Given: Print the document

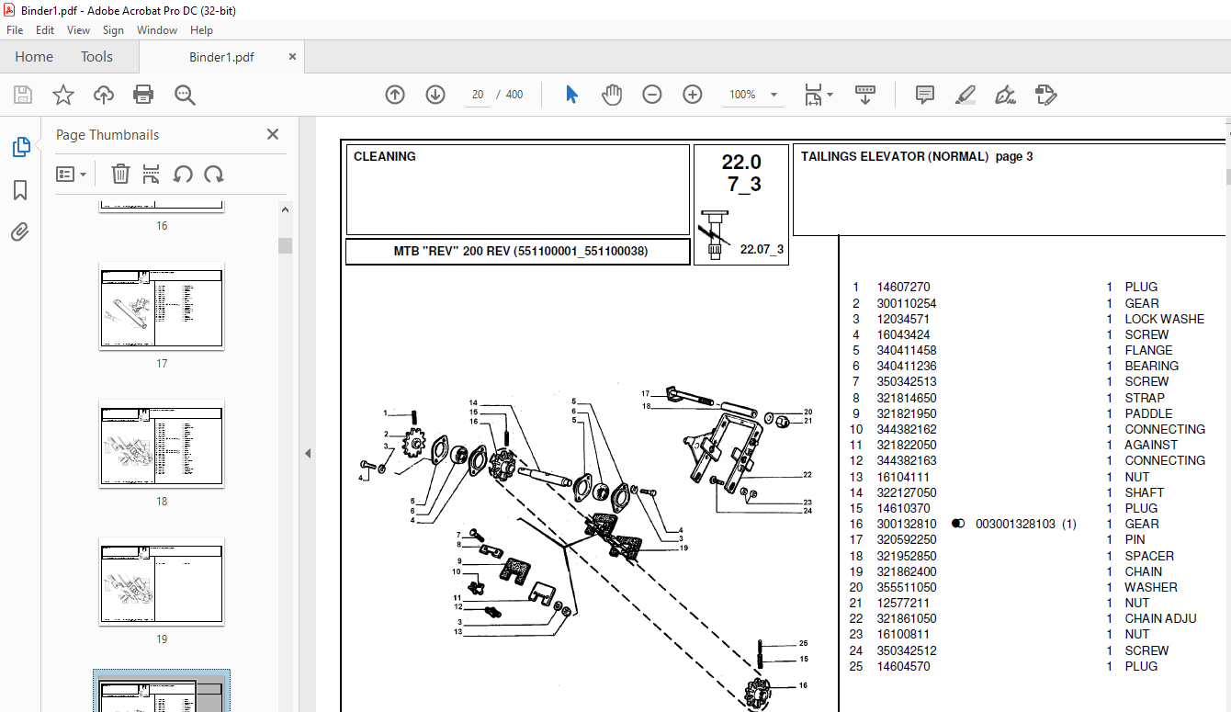Looking at the screenshot, I should point(143,95).
